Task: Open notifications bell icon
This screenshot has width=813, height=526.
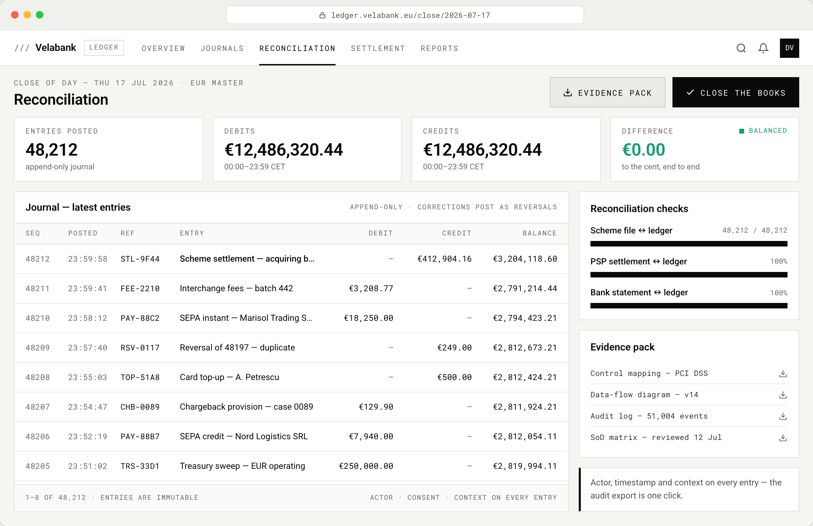Action: pos(763,48)
